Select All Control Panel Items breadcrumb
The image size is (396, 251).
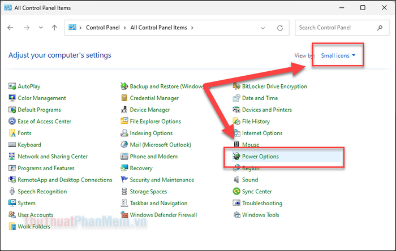pyautogui.click(x=158, y=28)
